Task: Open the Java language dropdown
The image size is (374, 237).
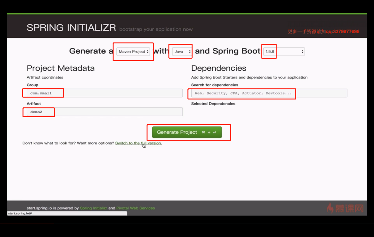Action: 182,51
